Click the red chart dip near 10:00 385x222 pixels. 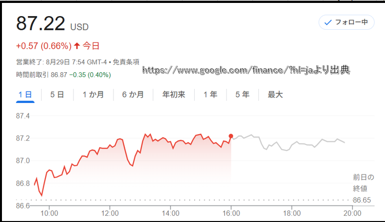point(42,195)
